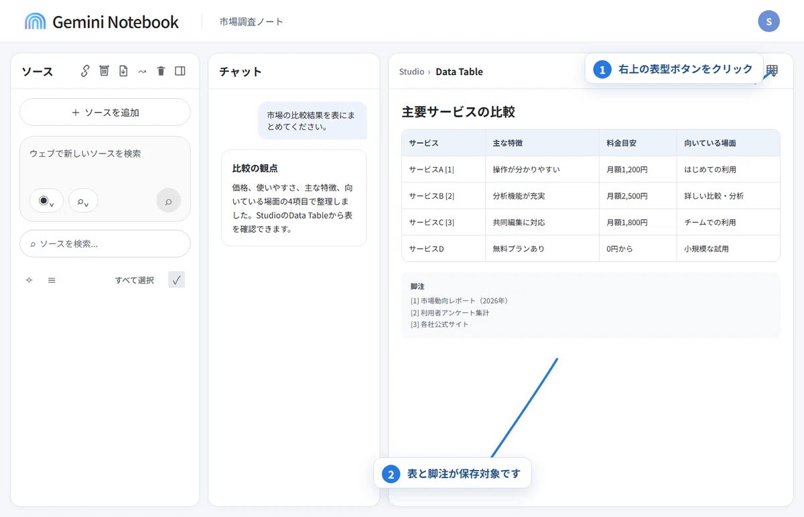Click the sparkle icon below source search
The image size is (804, 517).
(29, 280)
